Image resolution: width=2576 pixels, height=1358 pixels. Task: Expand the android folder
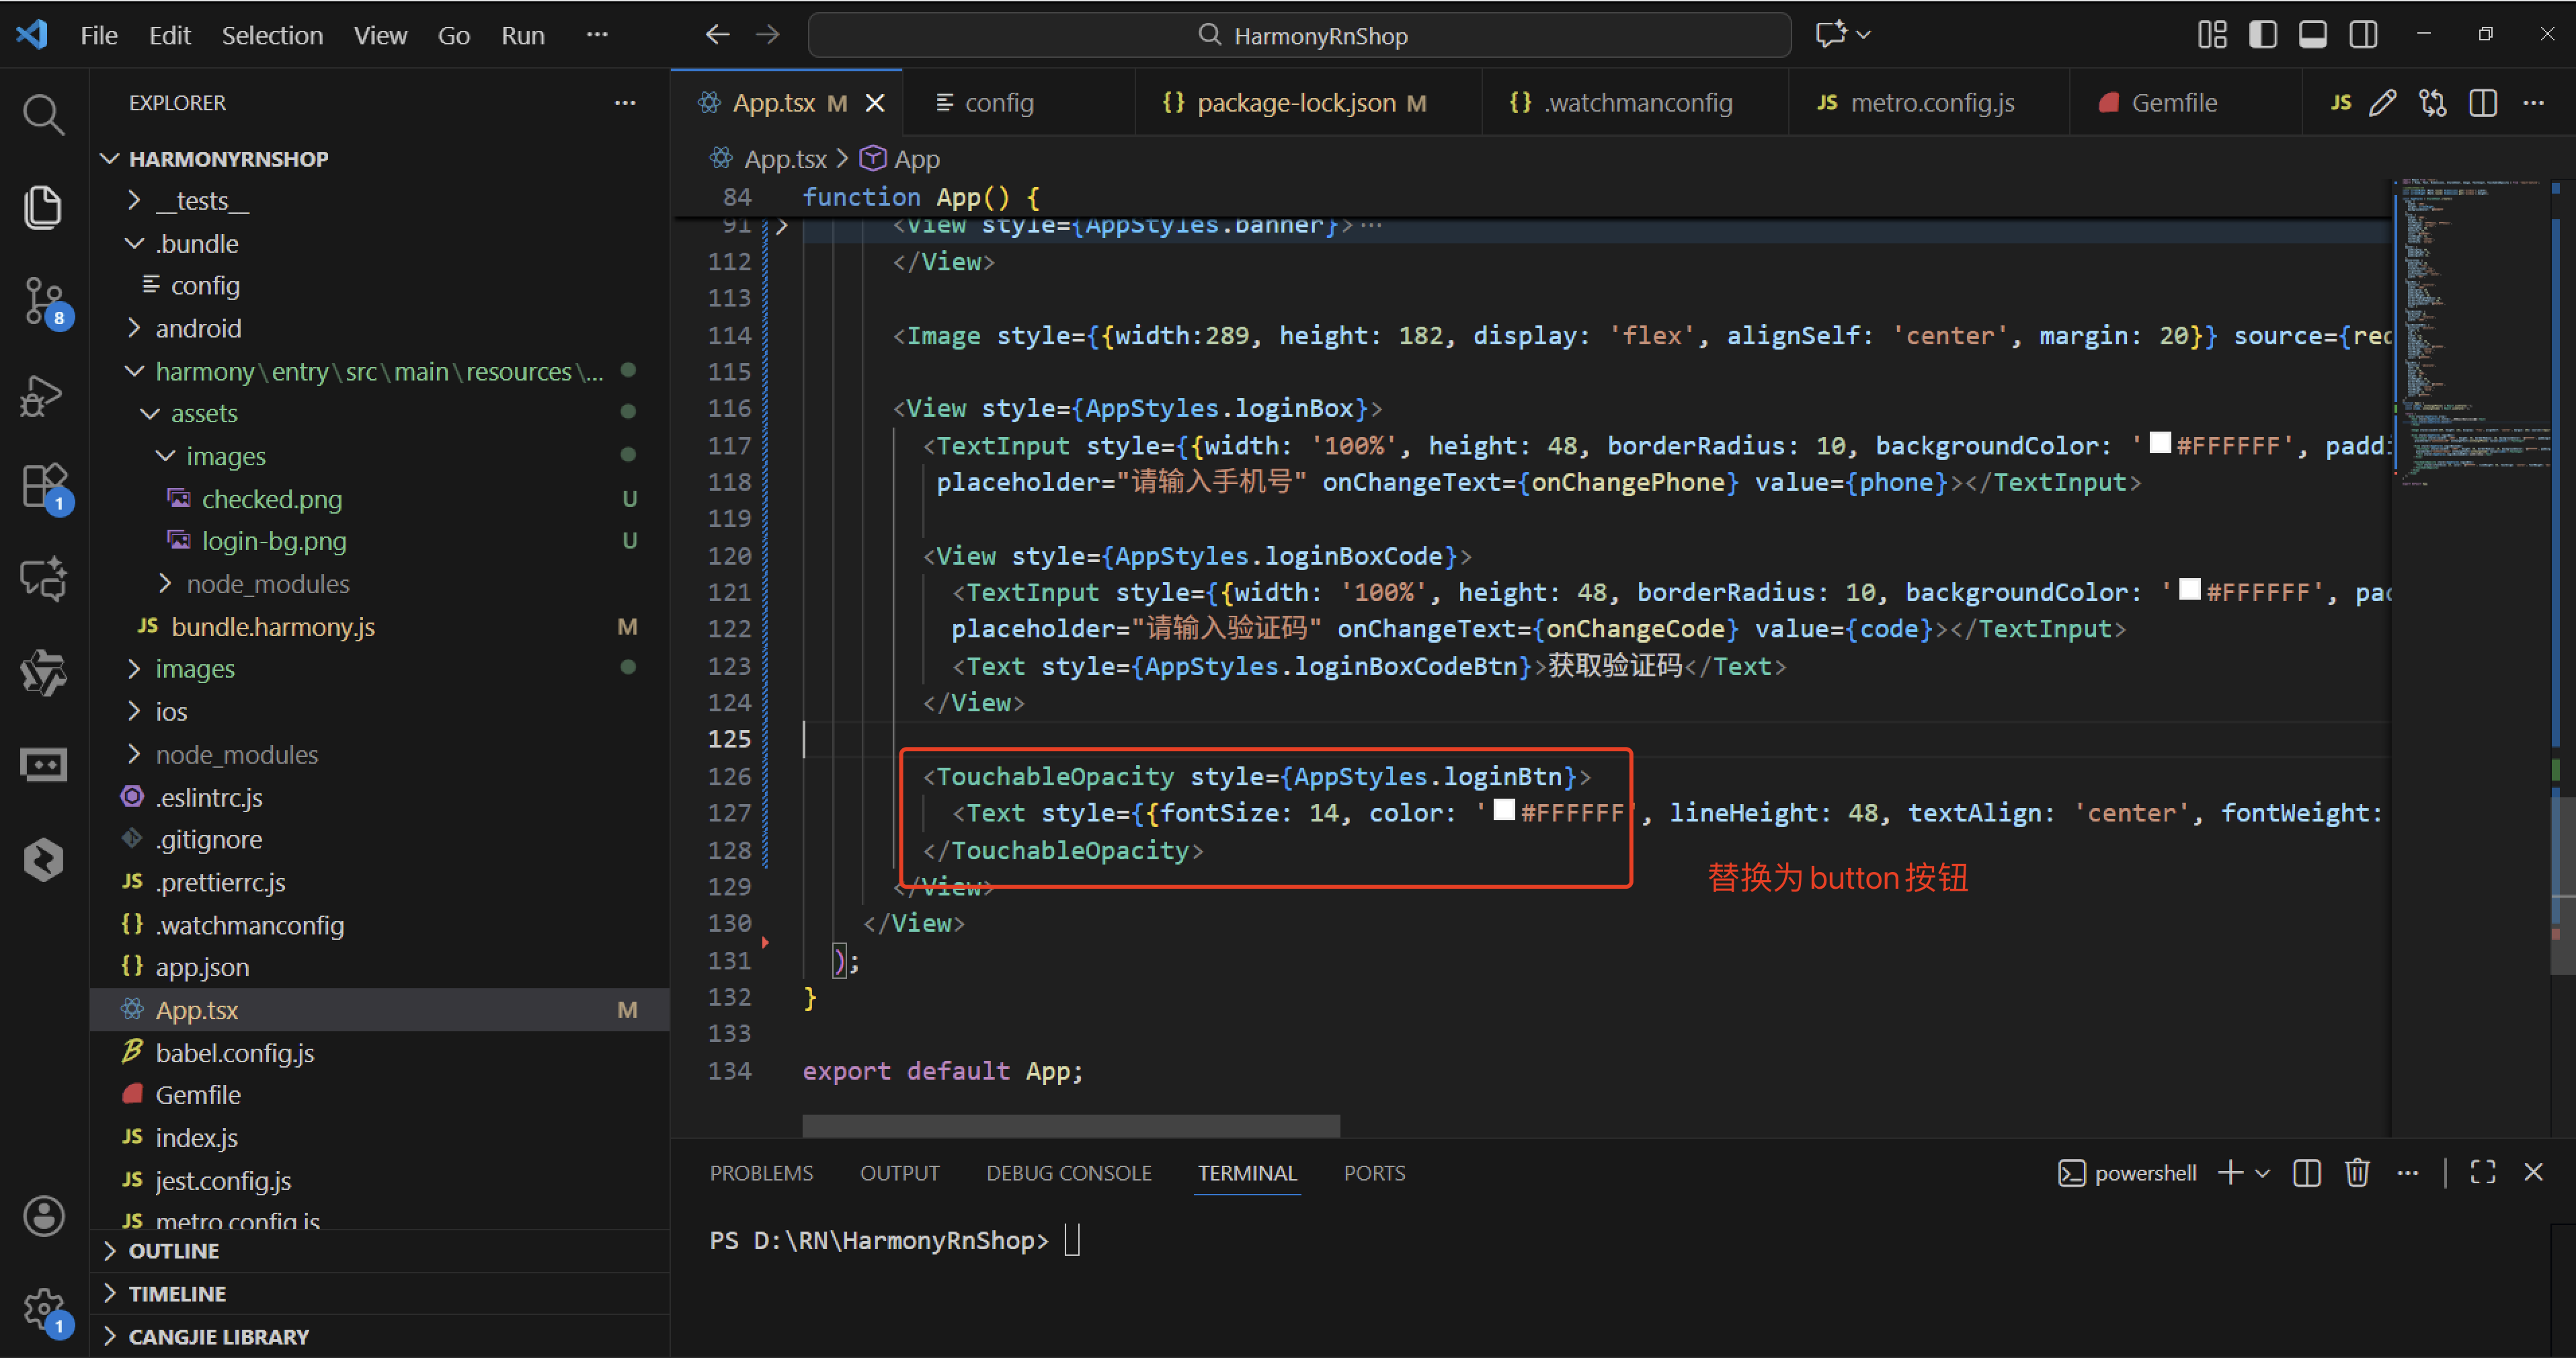point(198,328)
